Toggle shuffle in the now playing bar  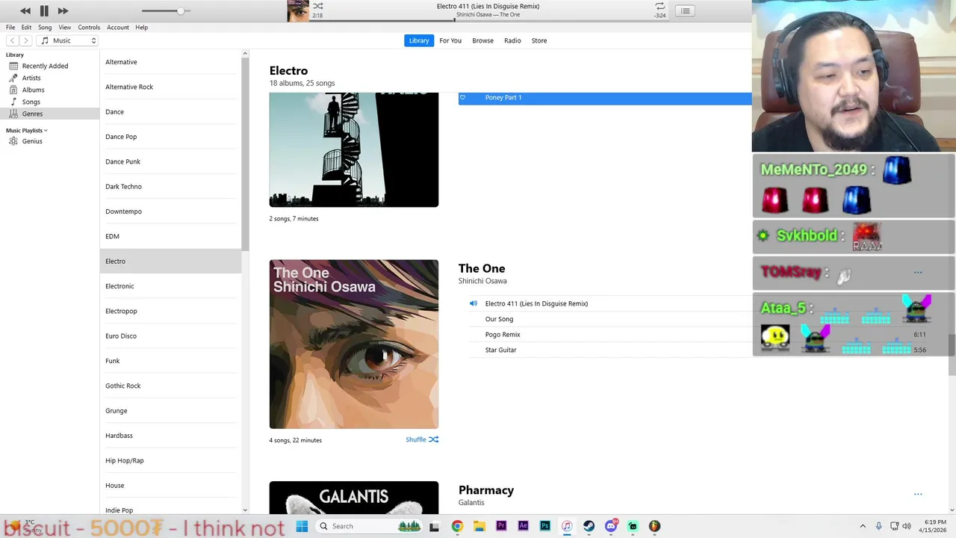(x=318, y=6)
